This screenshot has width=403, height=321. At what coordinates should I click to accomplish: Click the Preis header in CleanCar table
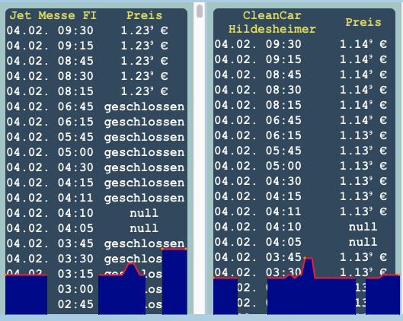[363, 22]
